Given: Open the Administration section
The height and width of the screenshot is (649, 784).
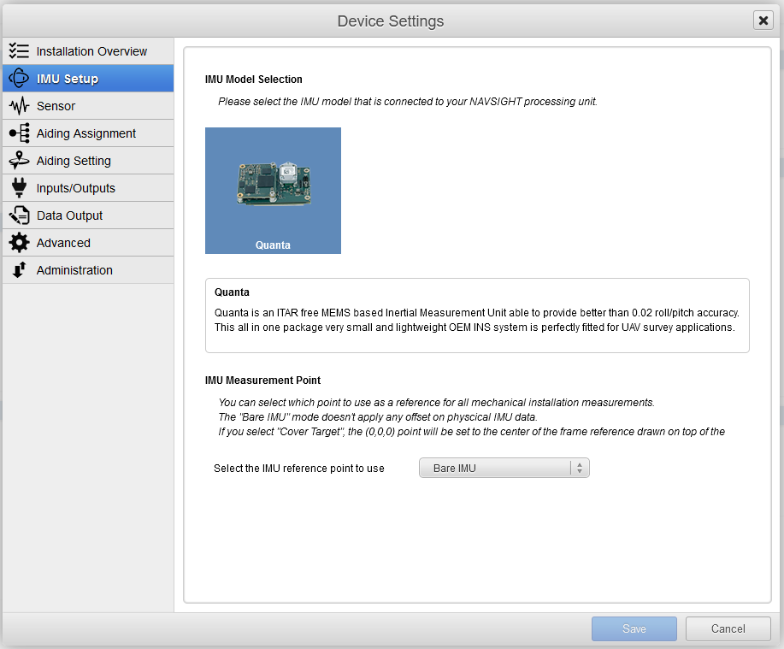Looking at the screenshot, I should tap(88, 270).
